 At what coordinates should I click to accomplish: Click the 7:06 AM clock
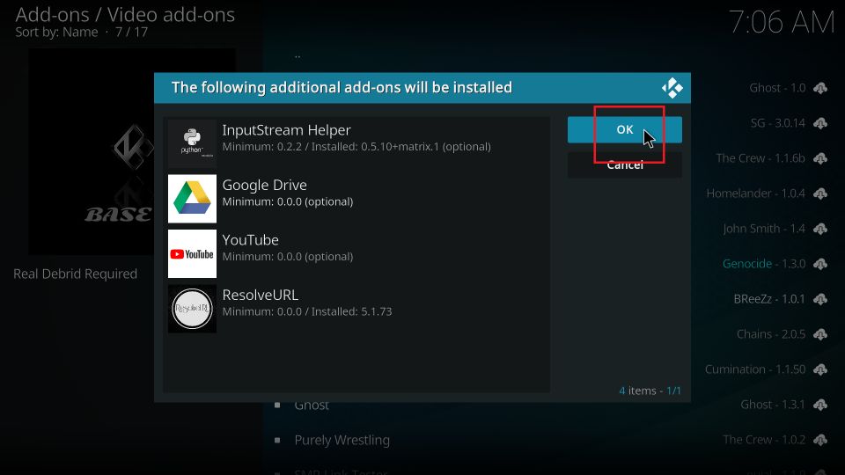click(782, 23)
